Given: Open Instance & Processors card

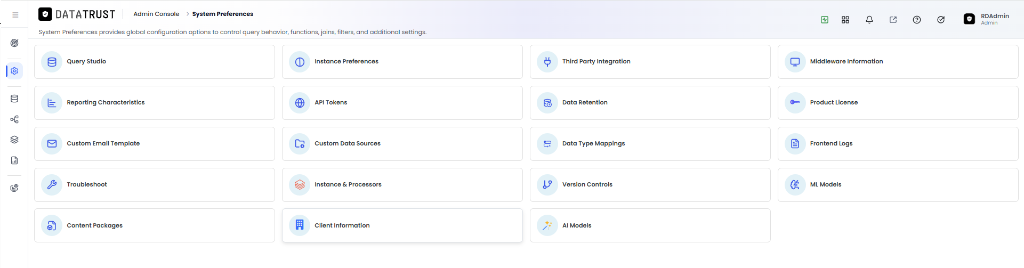Looking at the screenshot, I should click(402, 185).
